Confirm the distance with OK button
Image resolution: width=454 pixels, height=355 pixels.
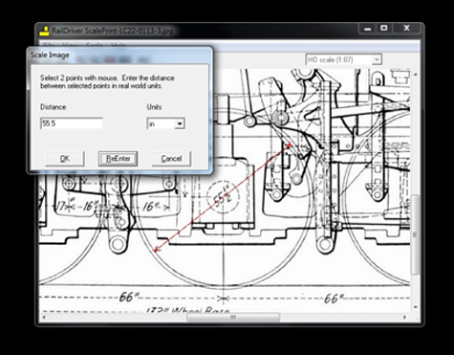(x=65, y=159)
